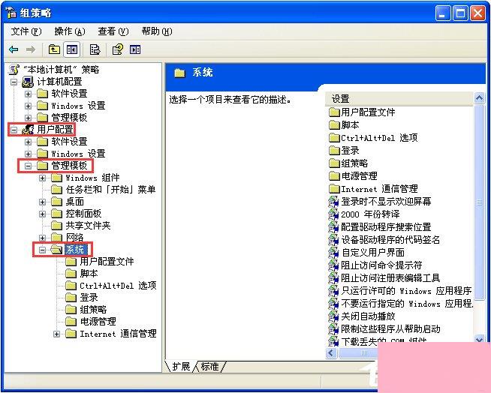
Task: Expand 管理模板 under 计算机配置
Action: tap(29, 118)
